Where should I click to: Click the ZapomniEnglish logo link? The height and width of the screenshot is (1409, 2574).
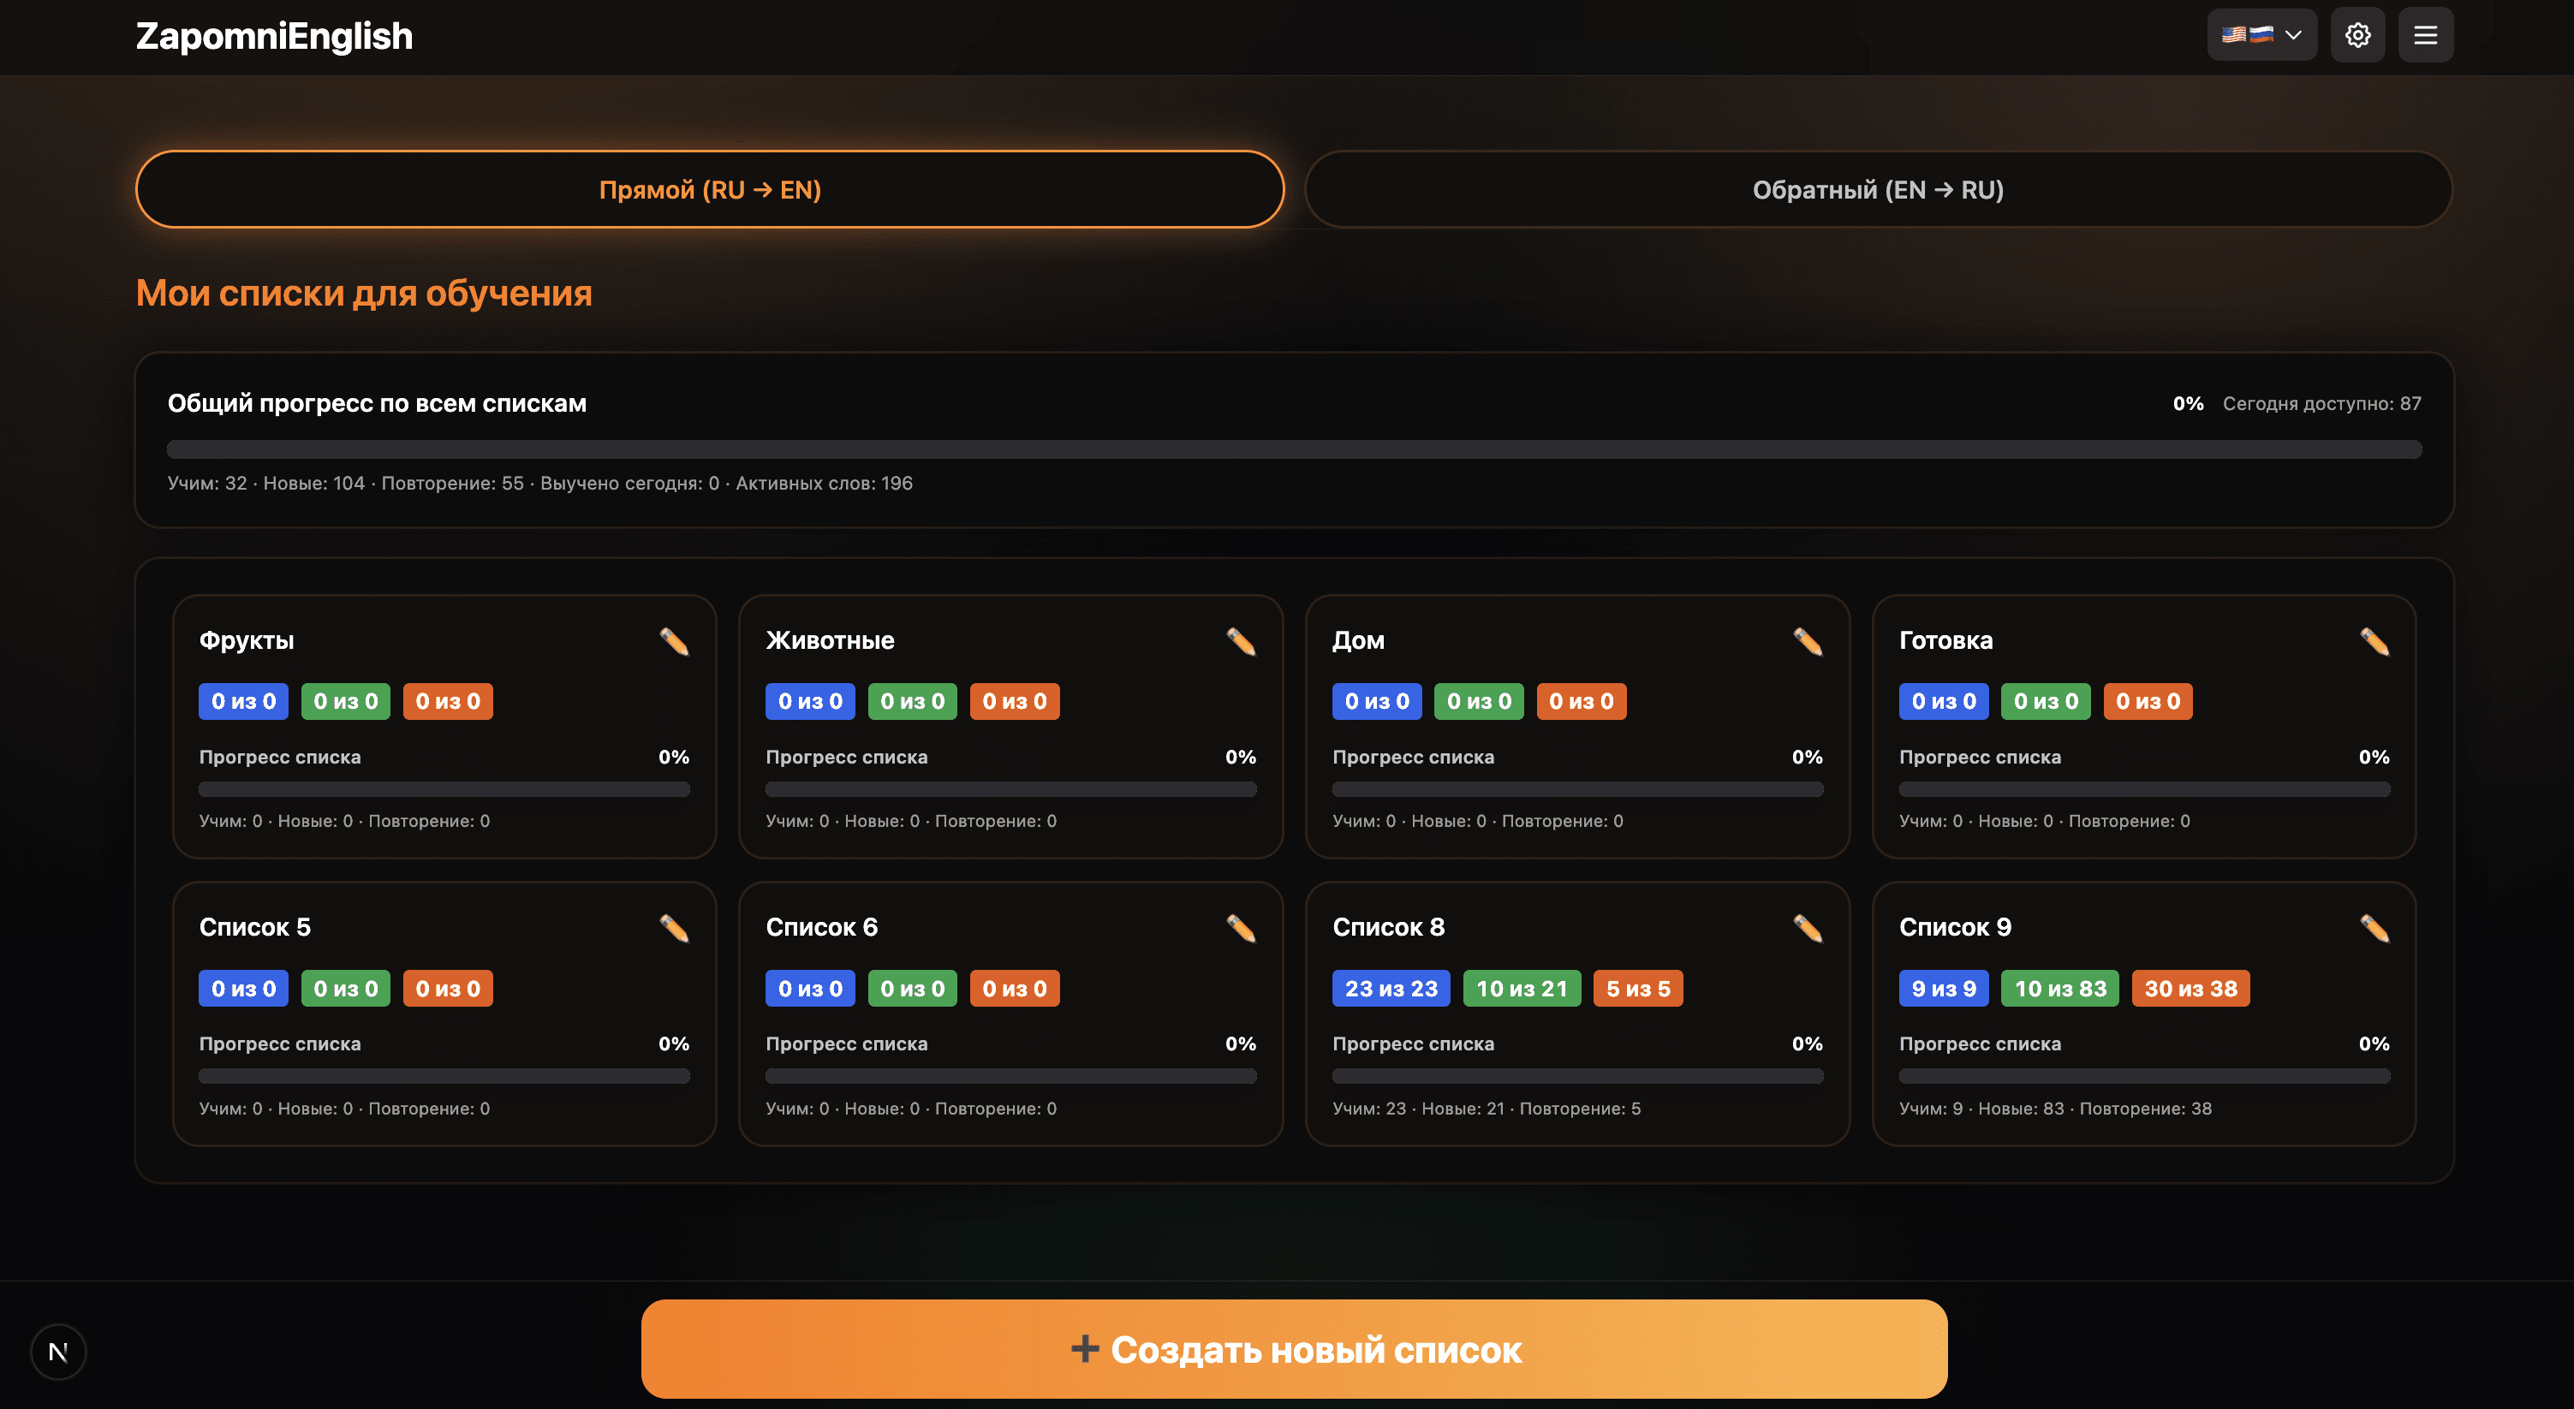pos(274,37)
